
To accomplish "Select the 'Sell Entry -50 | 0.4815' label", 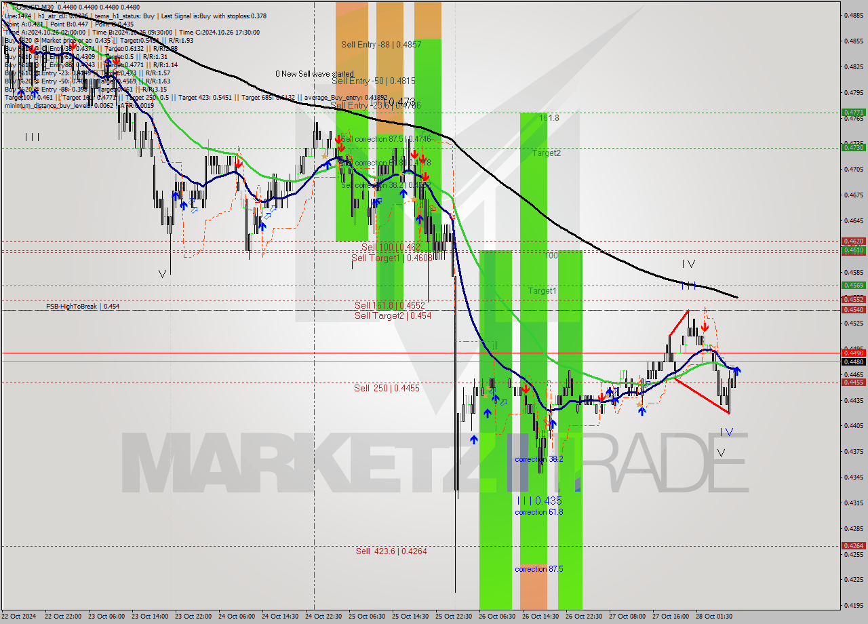I will [x=374, y=81].
